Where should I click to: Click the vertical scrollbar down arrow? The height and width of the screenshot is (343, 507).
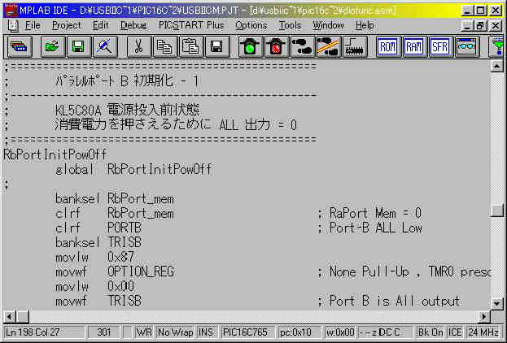click(497, 301)
